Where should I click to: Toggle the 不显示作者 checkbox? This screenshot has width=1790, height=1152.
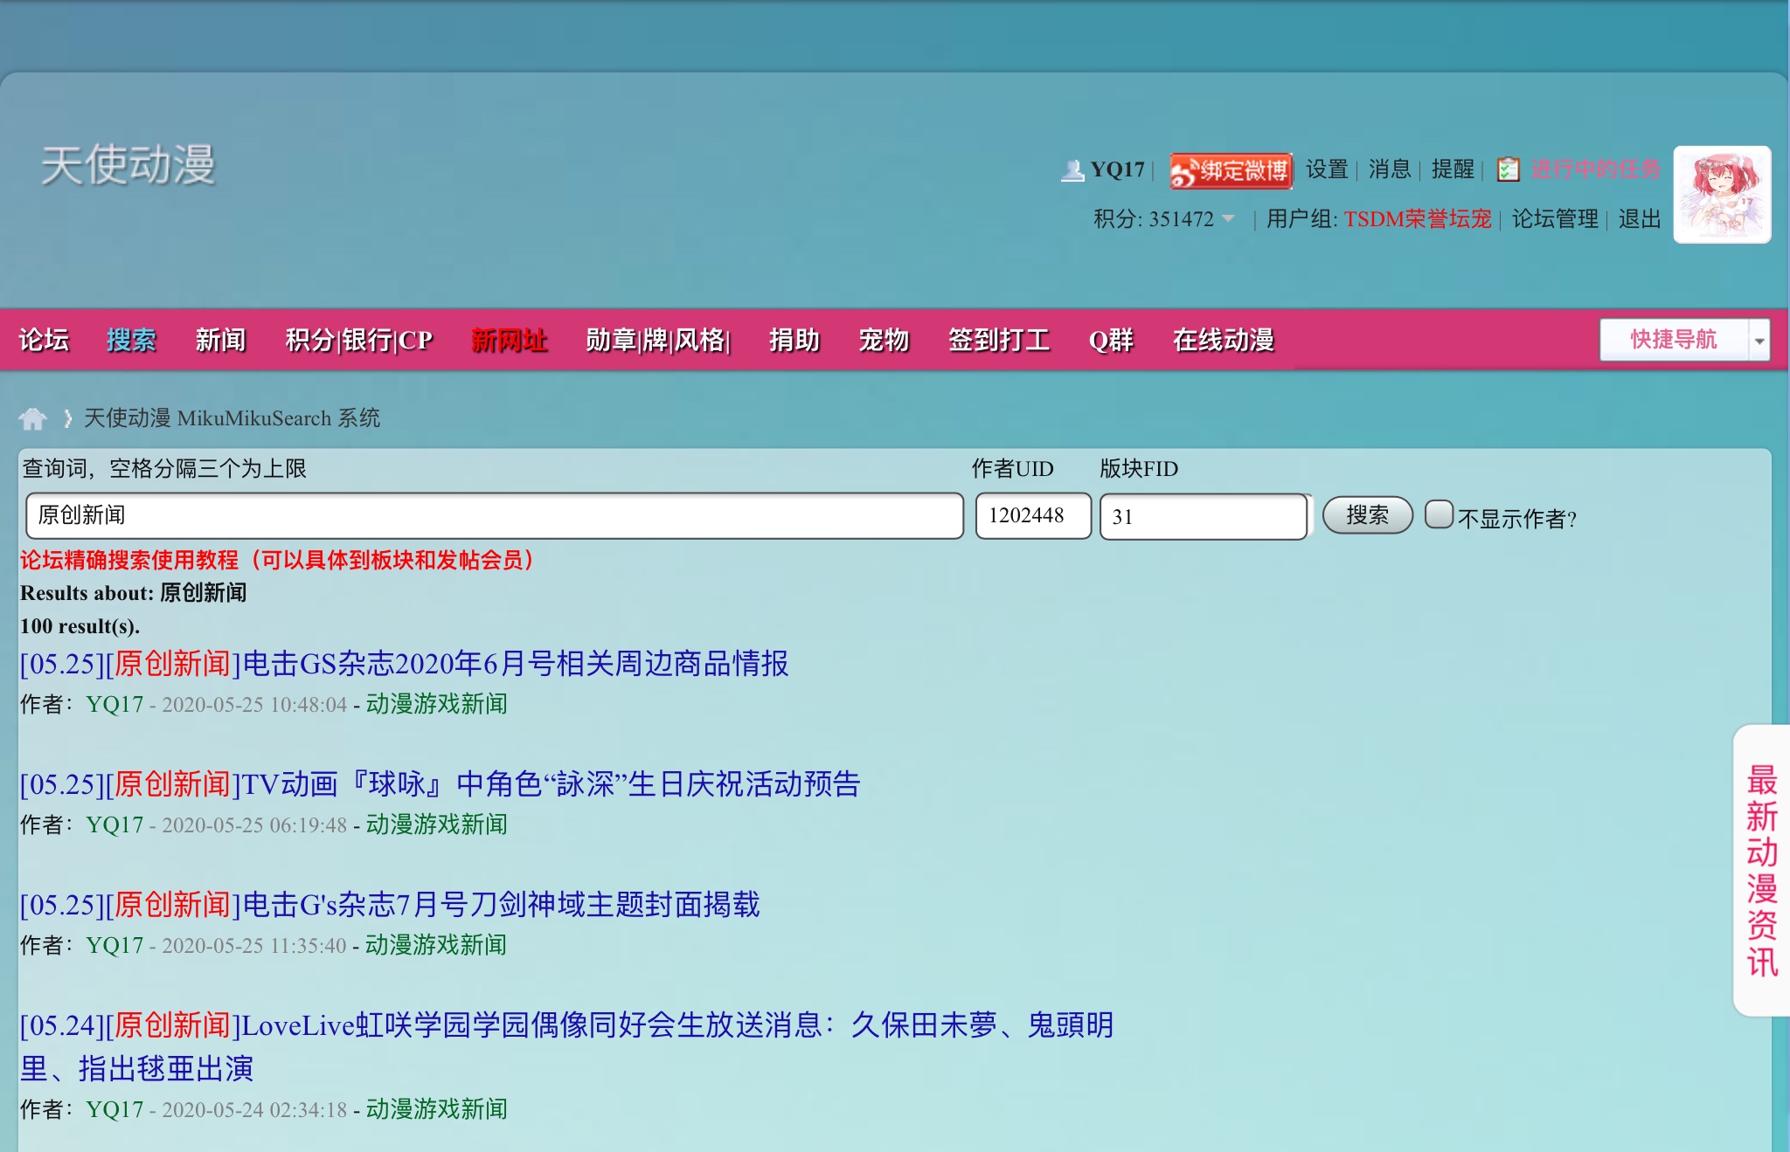[x=1438, y=514]
